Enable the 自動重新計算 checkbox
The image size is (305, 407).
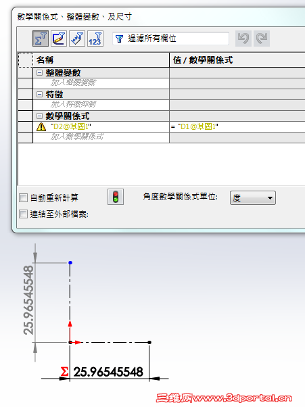23,198
